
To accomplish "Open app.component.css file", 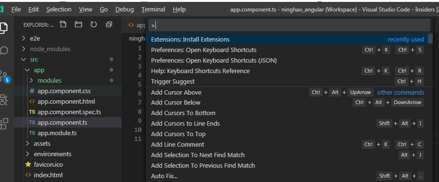I will pos(68,91).
